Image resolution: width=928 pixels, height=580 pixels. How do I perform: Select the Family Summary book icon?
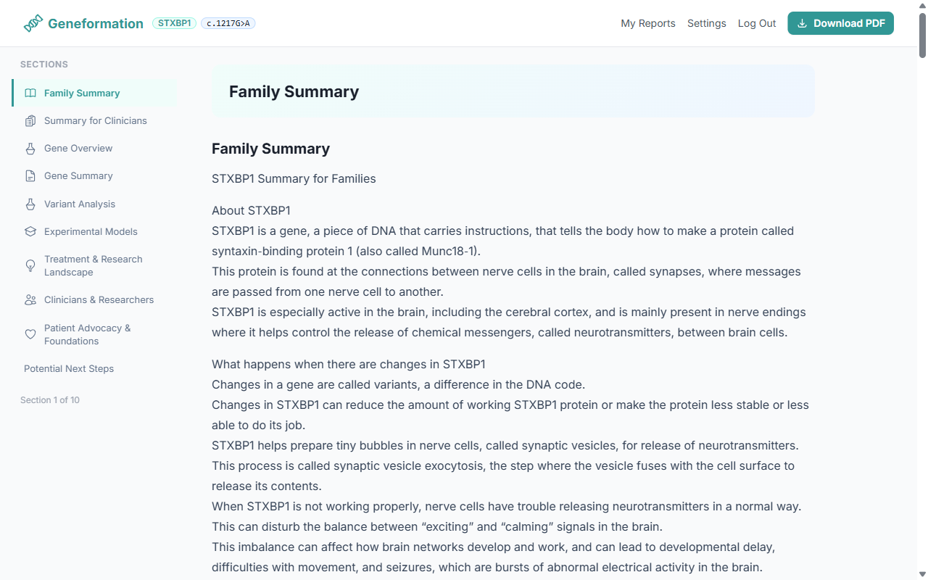click(x=30, y=93)
